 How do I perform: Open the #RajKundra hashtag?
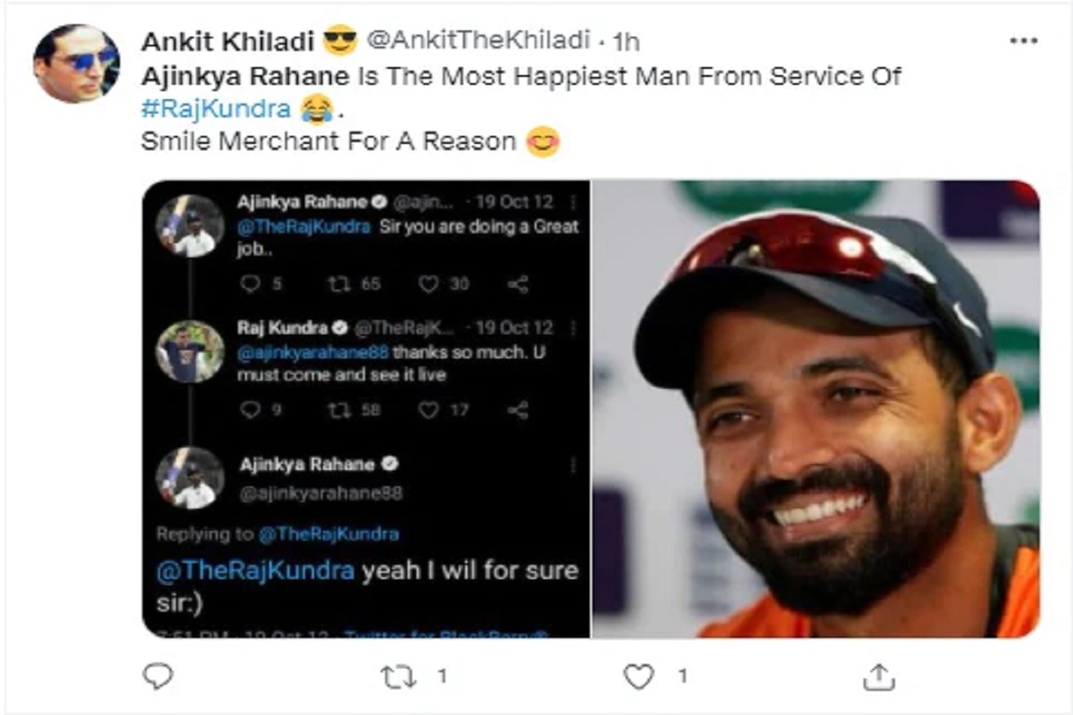(215, 109)
